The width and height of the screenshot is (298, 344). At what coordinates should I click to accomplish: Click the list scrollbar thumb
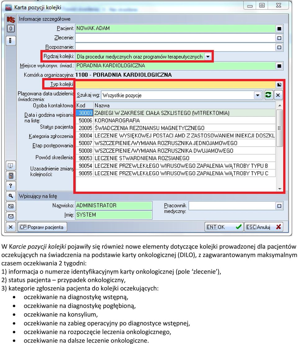280,128
